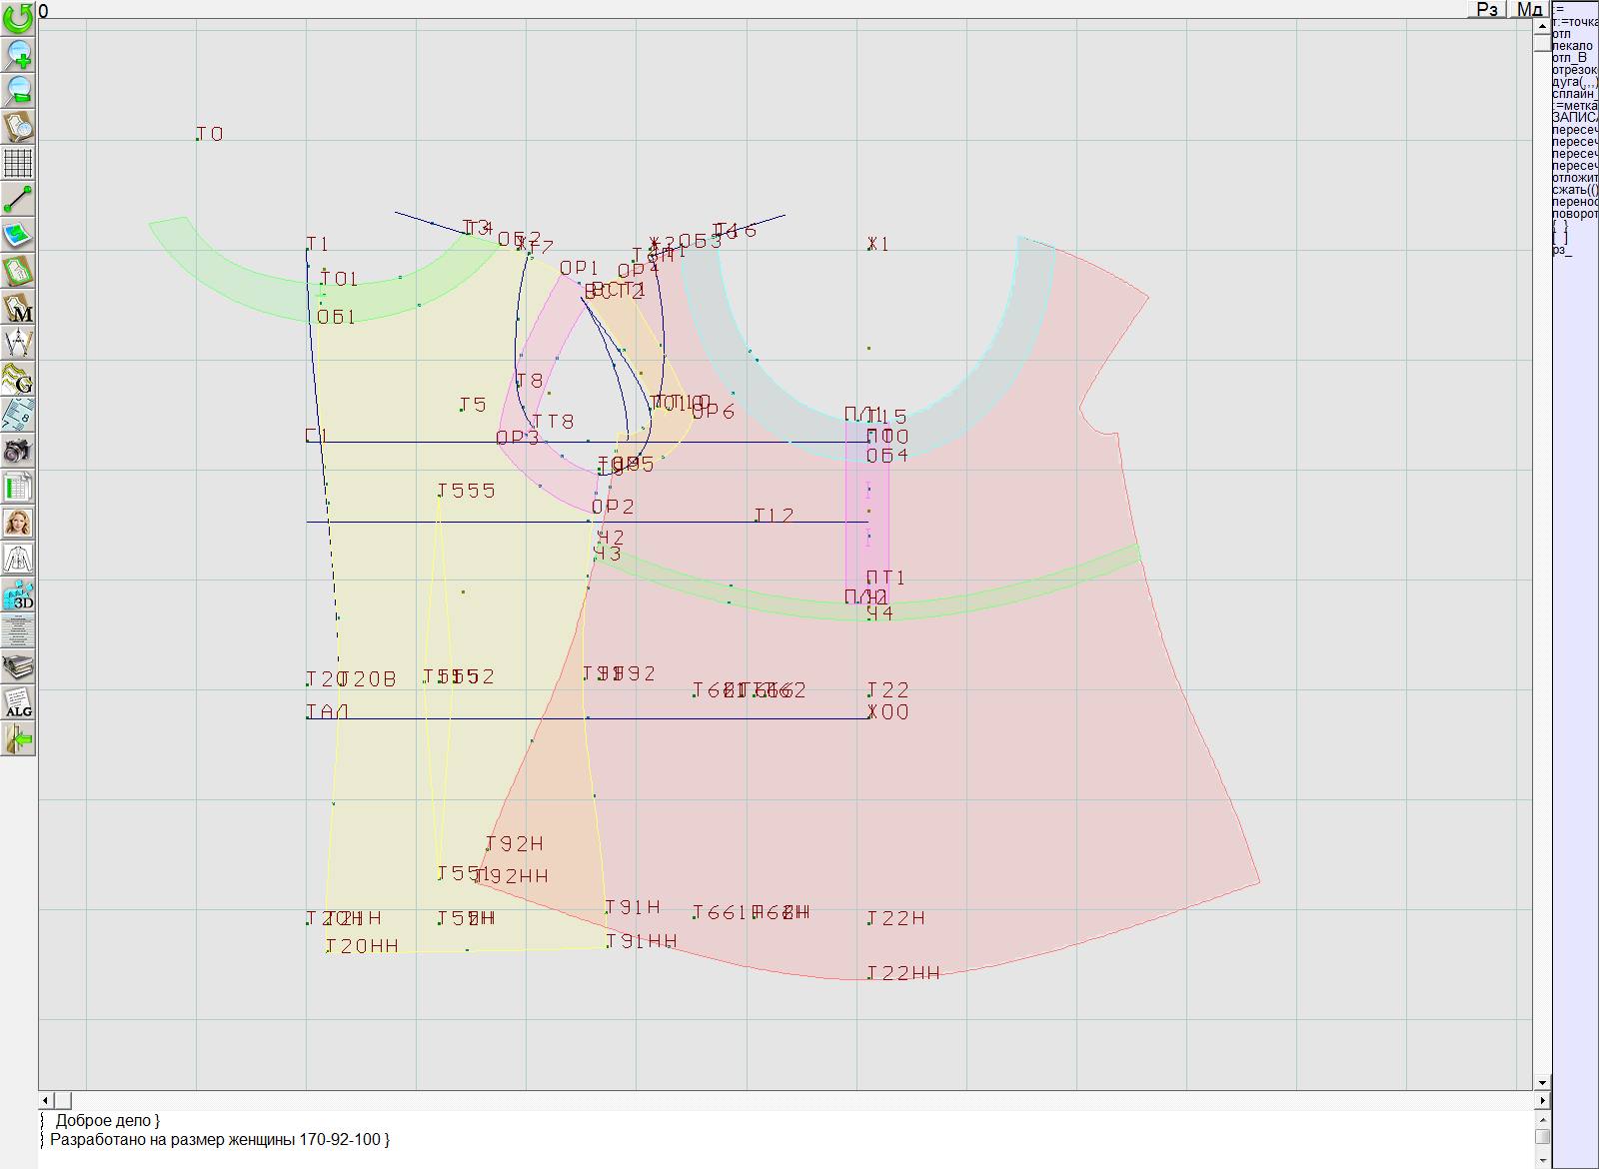This screenshot has height=1169, width=1599.
Task: Click the woman's face portrait icon
Action: (18, 523)
